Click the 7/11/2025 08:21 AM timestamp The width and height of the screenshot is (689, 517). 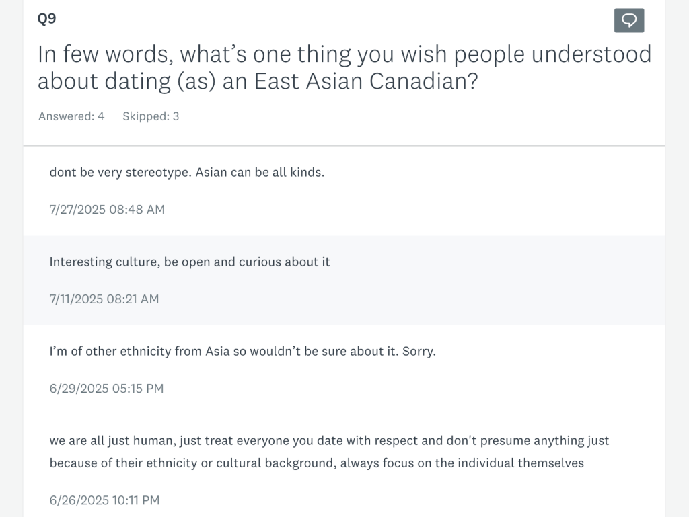(104, 299)
